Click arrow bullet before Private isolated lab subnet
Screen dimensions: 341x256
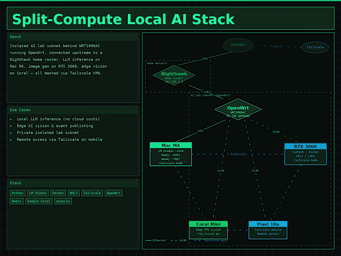coord(11,133)
